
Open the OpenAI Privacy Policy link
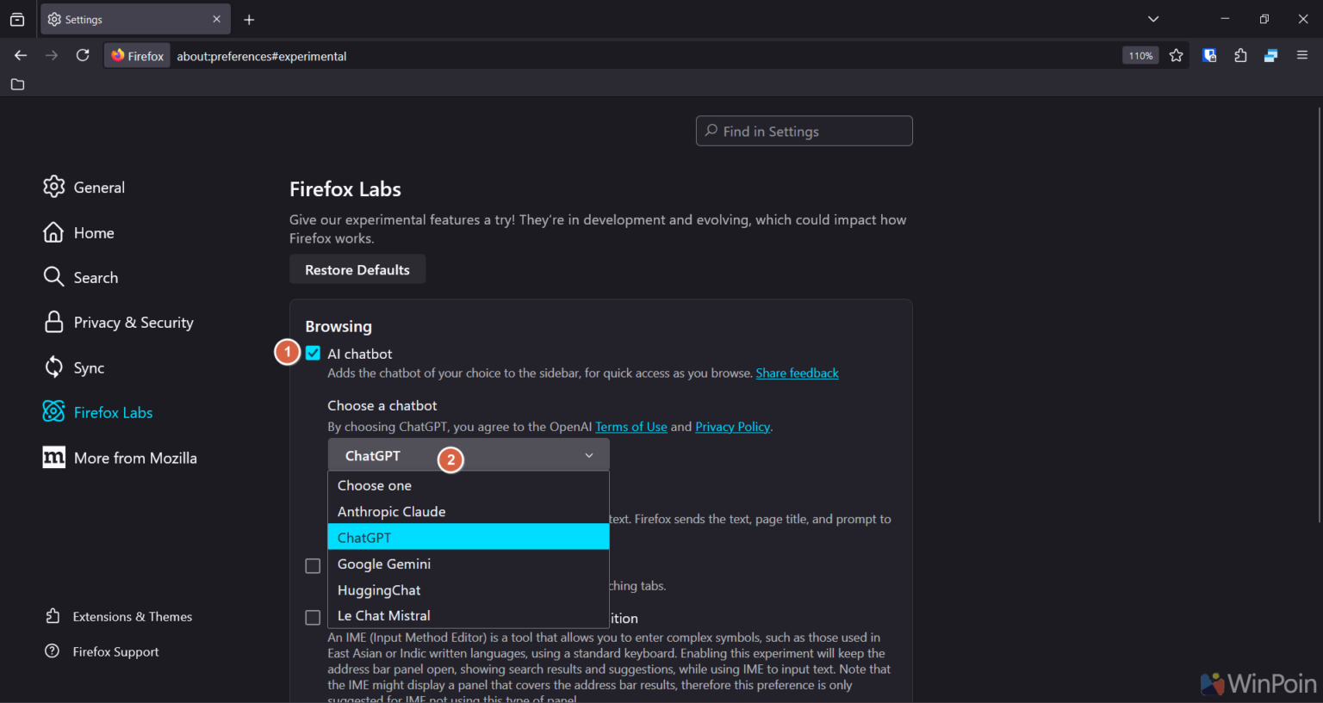(732, 427)
